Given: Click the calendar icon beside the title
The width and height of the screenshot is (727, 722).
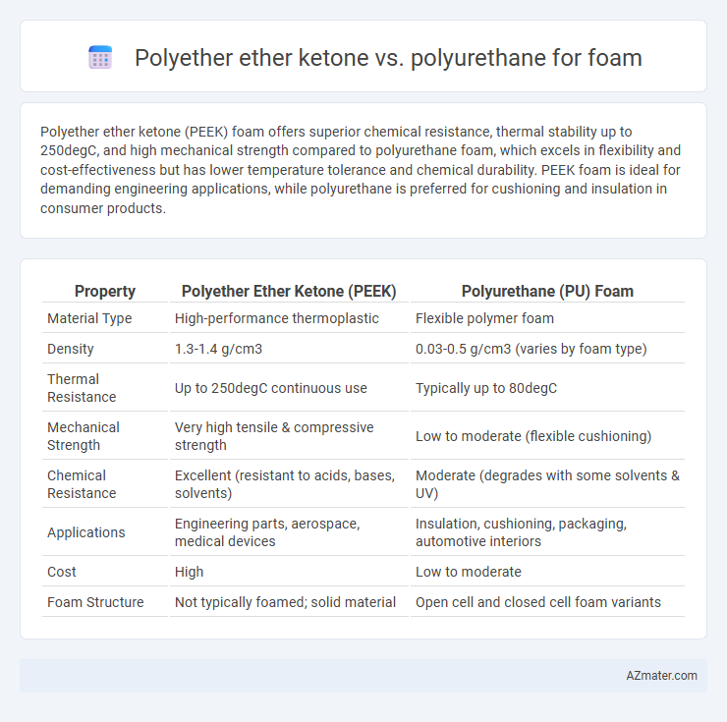Looking at the screenshot, I should (x=100, y=58).
